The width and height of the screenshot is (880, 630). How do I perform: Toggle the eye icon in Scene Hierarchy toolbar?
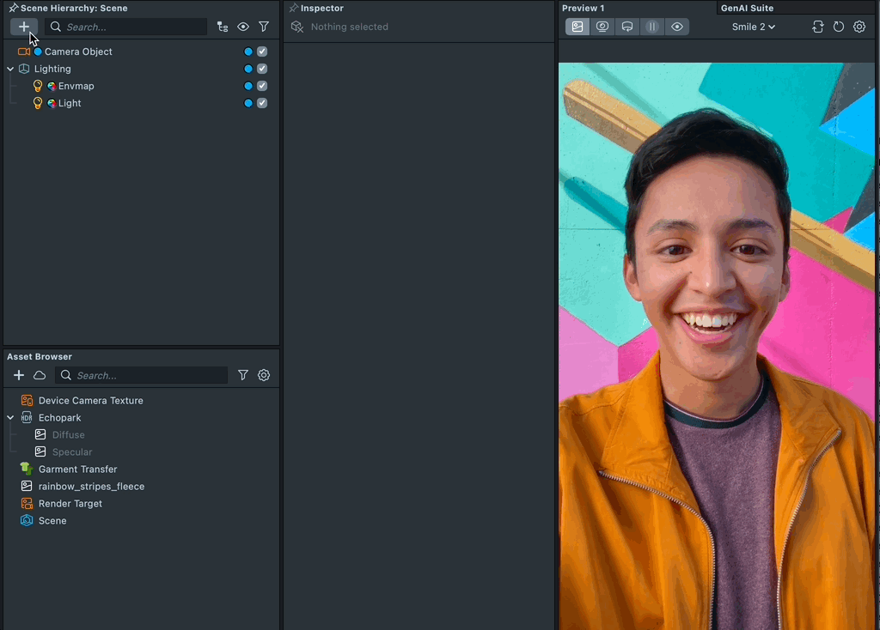(243, 27)
